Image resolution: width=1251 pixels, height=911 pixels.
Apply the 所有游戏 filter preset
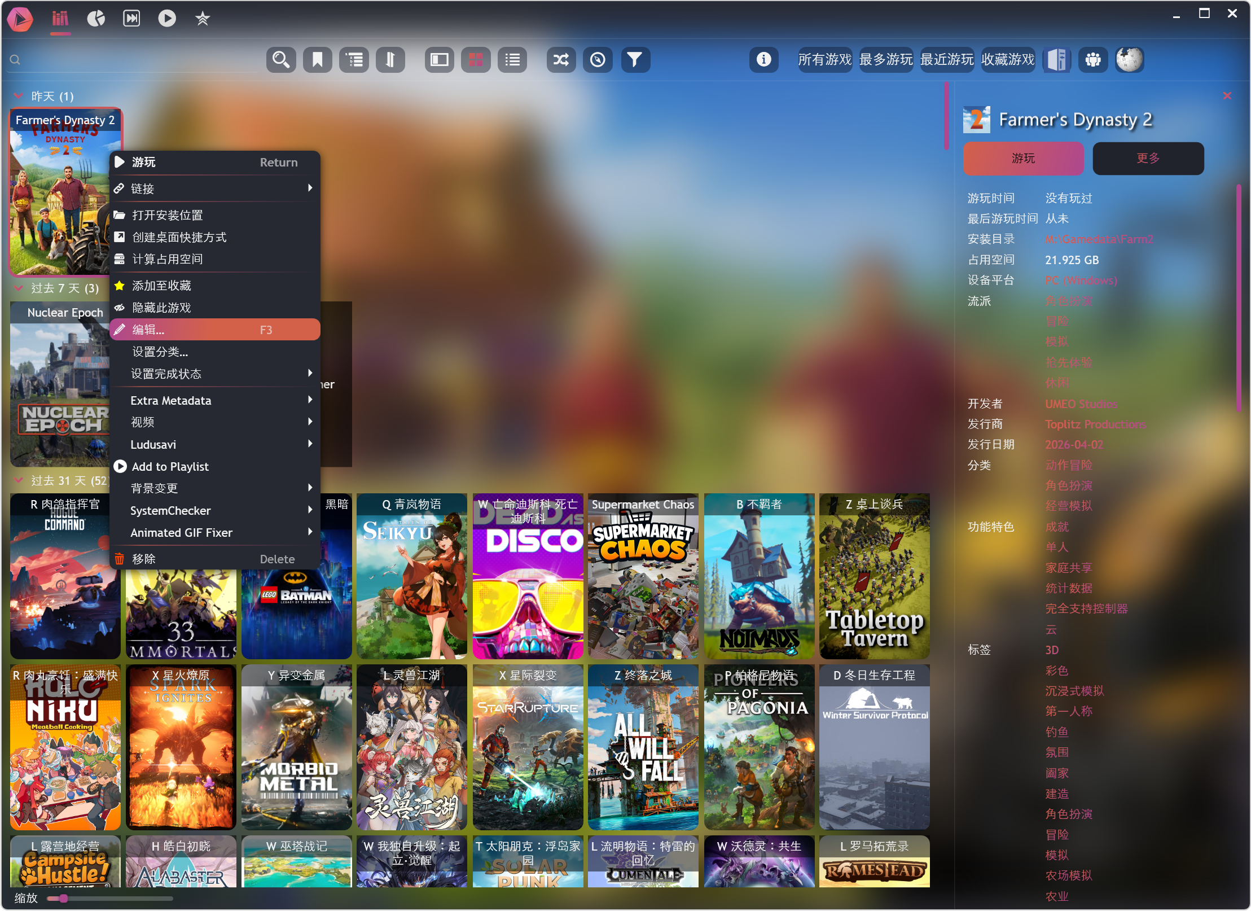pos(825,60)
